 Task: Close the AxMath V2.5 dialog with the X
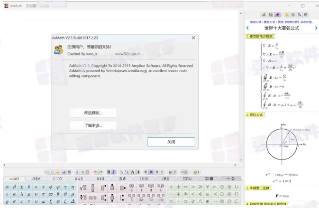coord(193,38)
